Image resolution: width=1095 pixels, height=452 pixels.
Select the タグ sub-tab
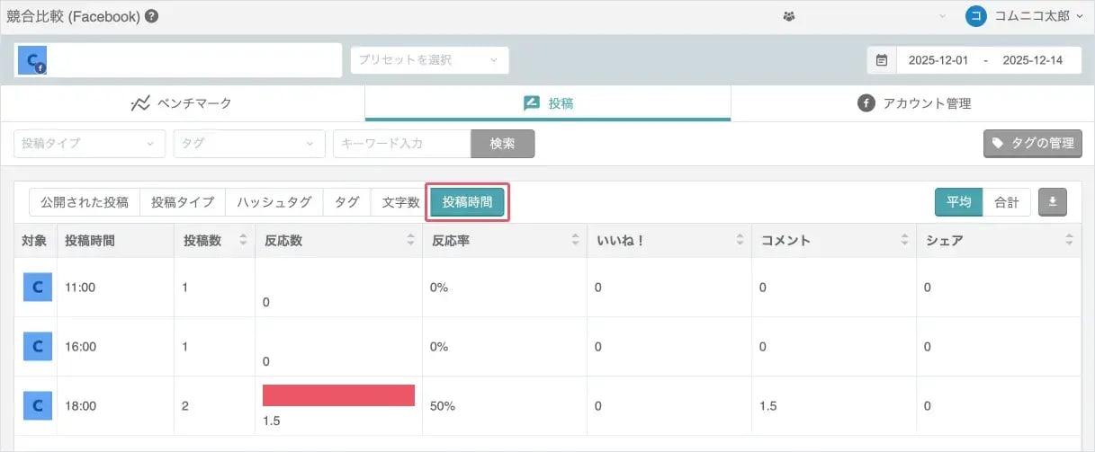346,202
